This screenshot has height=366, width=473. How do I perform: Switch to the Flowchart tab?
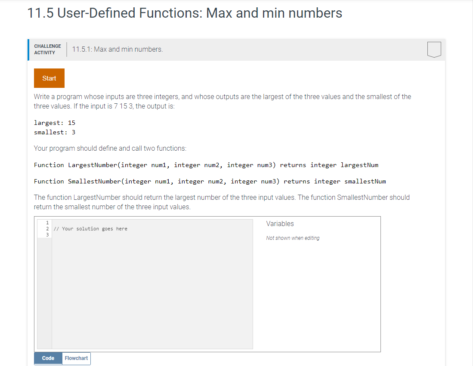tap(76, 358)
